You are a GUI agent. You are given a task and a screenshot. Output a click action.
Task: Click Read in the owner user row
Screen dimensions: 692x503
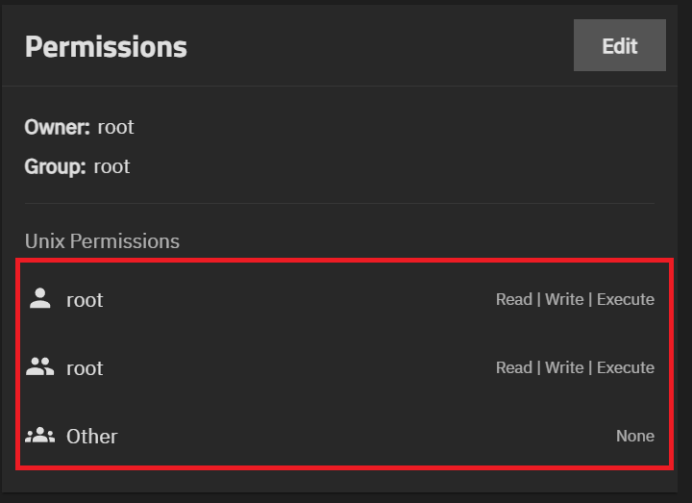coord(514,299)
